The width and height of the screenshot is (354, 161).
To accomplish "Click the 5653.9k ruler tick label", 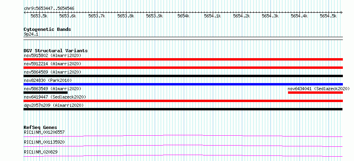I will click(x=155, y=16).
